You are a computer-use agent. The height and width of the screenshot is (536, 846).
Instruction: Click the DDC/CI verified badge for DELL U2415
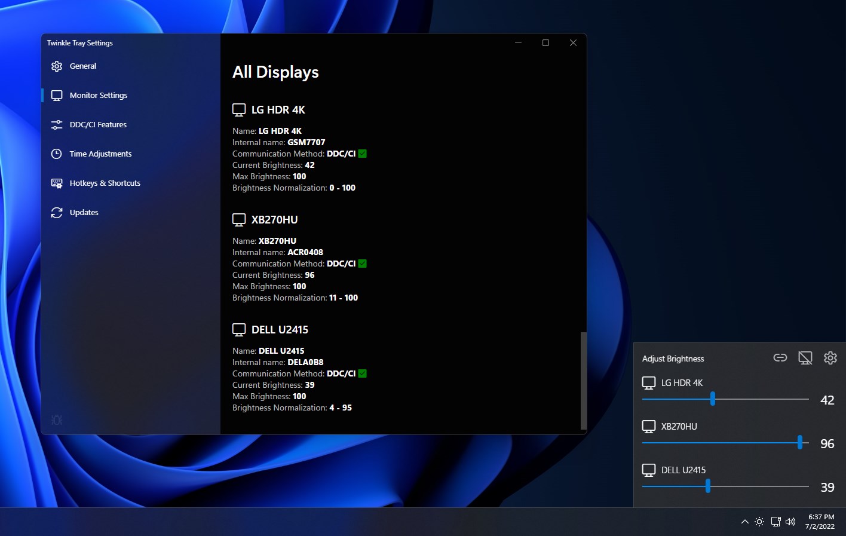pyautogui.click(x=362, y=373)
